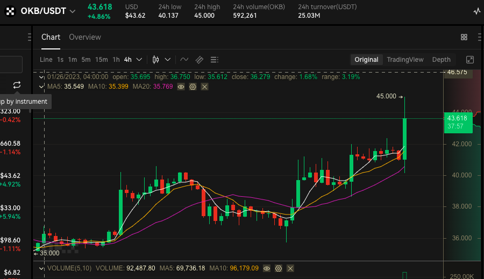This screenshot has height=279, width=484.
Task: Click the right panel drag handle icon
Action: click(x=479, y=37)
